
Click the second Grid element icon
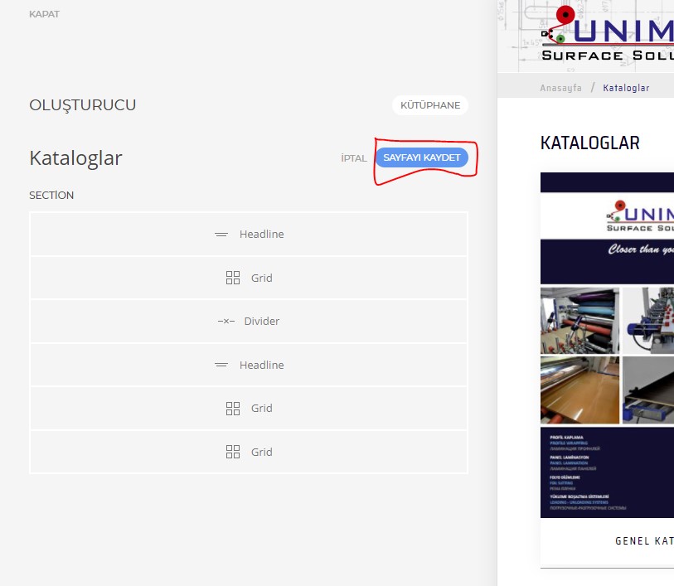pos(233,408)
